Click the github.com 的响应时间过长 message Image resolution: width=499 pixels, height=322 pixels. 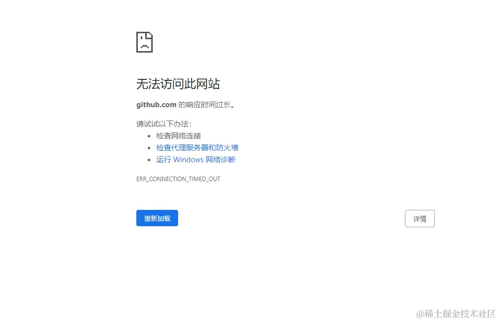point(186,105)
